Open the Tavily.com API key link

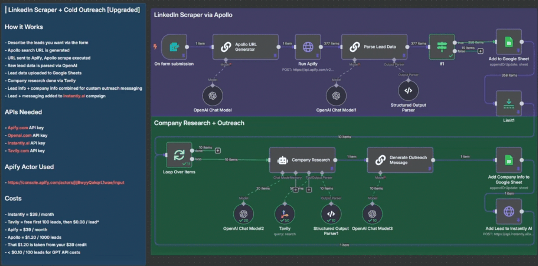[x=18, y=151]
